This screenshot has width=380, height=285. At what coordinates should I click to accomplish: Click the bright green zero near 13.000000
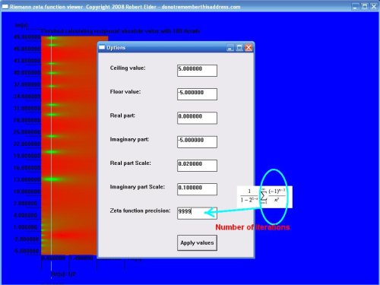(52, 179)
